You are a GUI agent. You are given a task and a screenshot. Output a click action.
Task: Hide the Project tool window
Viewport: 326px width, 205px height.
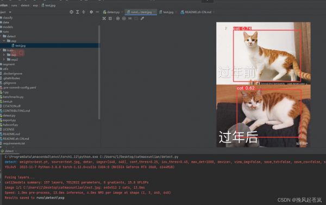[97, 12]
